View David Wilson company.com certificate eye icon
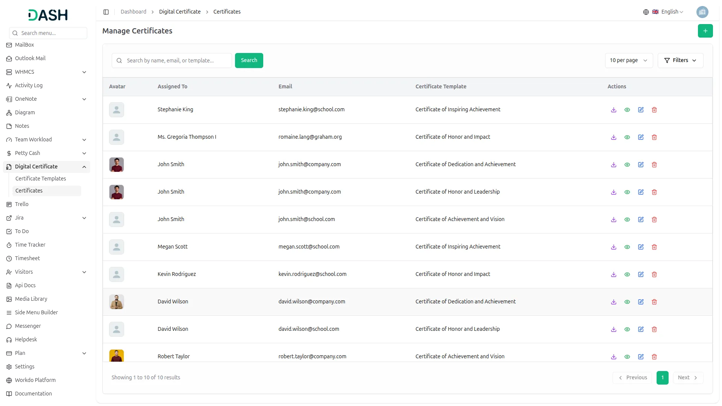Image resolution: width=722 pixels, height=406 pixels. point(627,302)
